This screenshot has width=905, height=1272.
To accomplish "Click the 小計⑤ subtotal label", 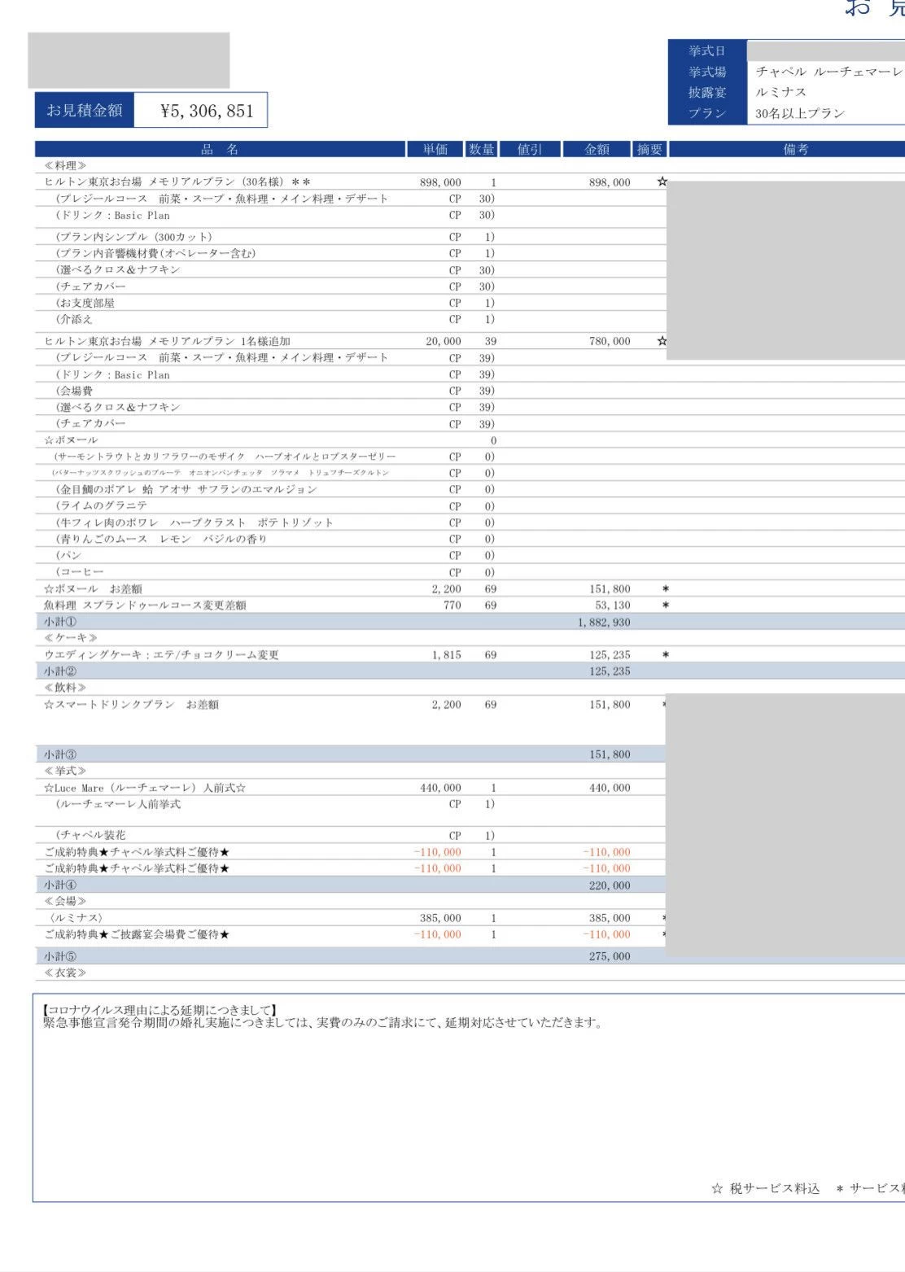I will tap(60, 956).
